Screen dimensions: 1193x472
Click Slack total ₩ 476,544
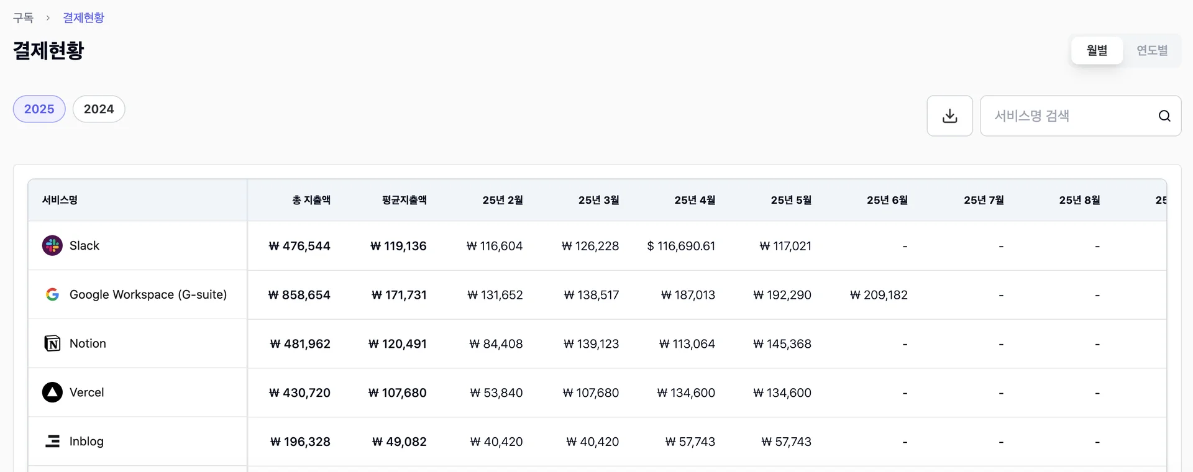tap(299, 246)
